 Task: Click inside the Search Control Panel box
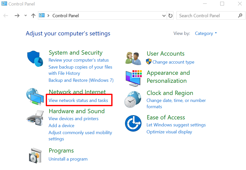[207, 15]
